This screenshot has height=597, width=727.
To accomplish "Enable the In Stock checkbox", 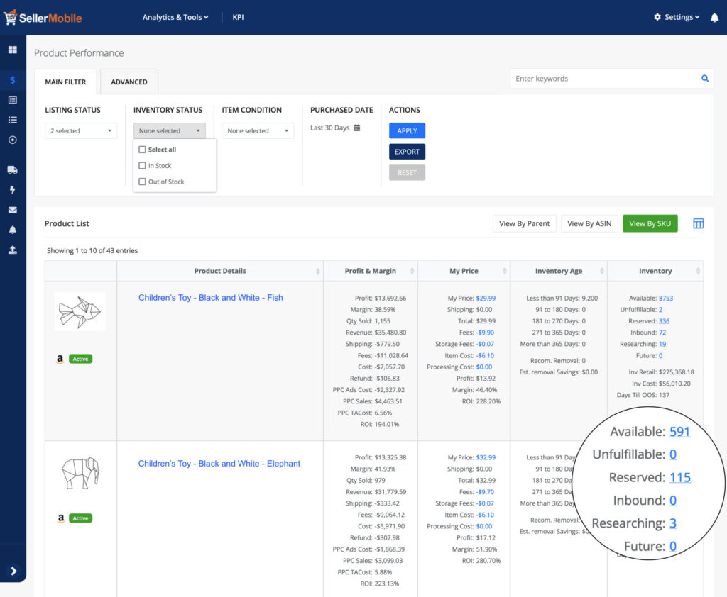I will coord(143,166).
